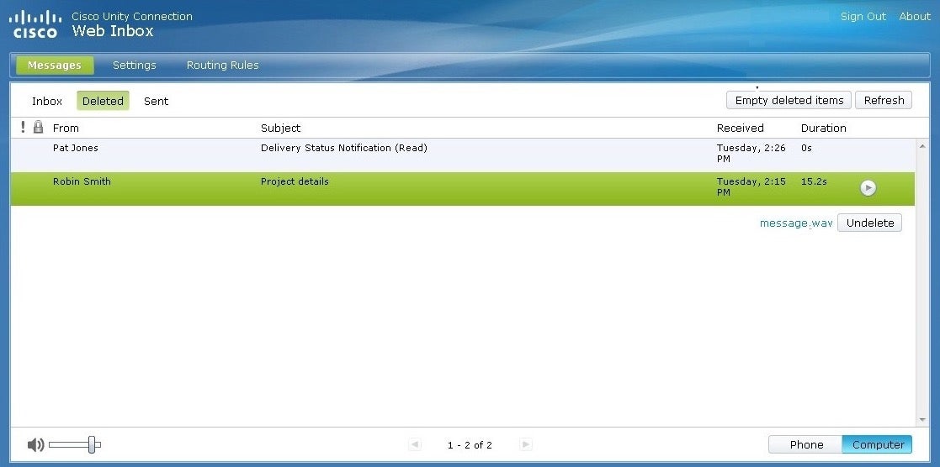Open the Routing Rules tab
940x467 pixels.
pyautogui.click(x=222, y=66)
